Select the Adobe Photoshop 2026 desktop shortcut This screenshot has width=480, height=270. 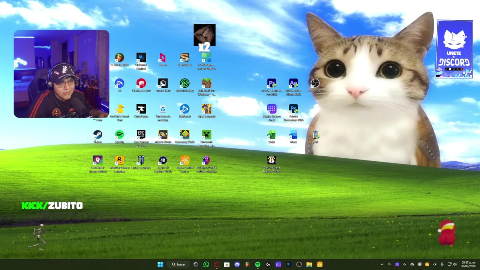coord(293,113)
